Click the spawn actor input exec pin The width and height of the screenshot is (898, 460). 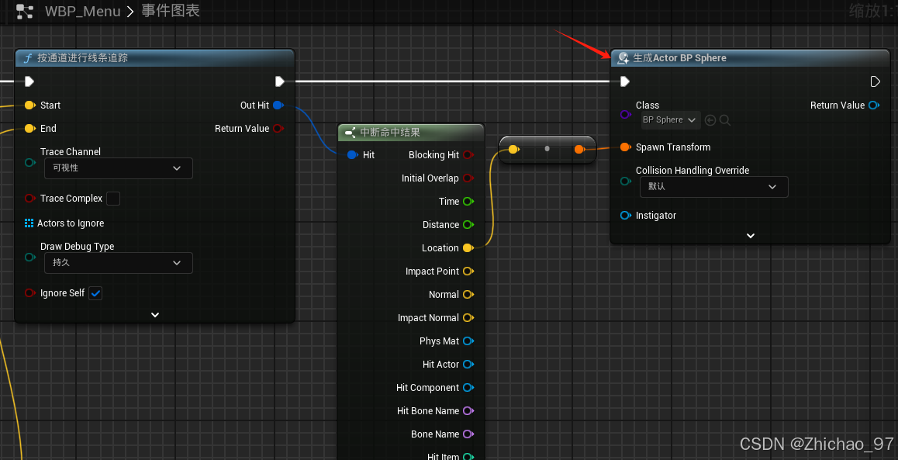click(625, 81)
